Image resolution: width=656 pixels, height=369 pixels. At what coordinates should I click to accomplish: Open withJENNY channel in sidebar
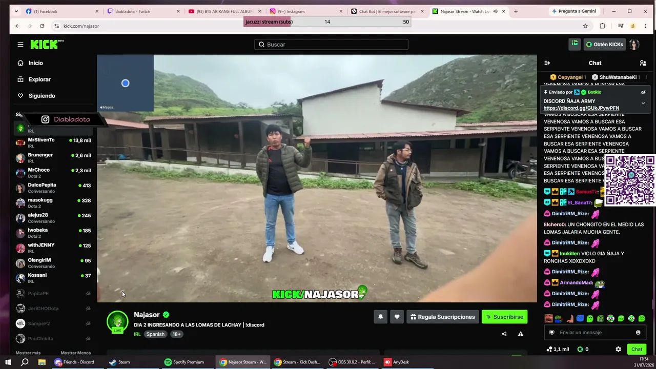[x=53, y=248]
